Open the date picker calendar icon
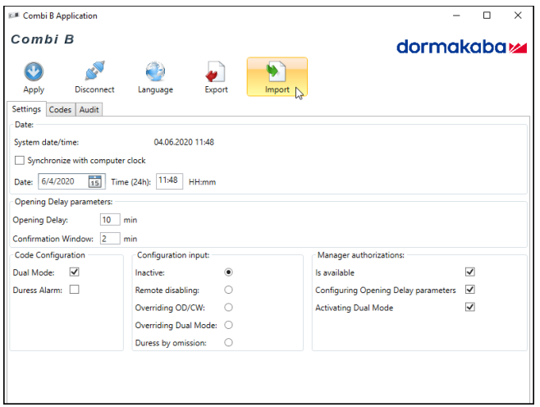Screen dimensions: 540x407 tap(94, 181)
